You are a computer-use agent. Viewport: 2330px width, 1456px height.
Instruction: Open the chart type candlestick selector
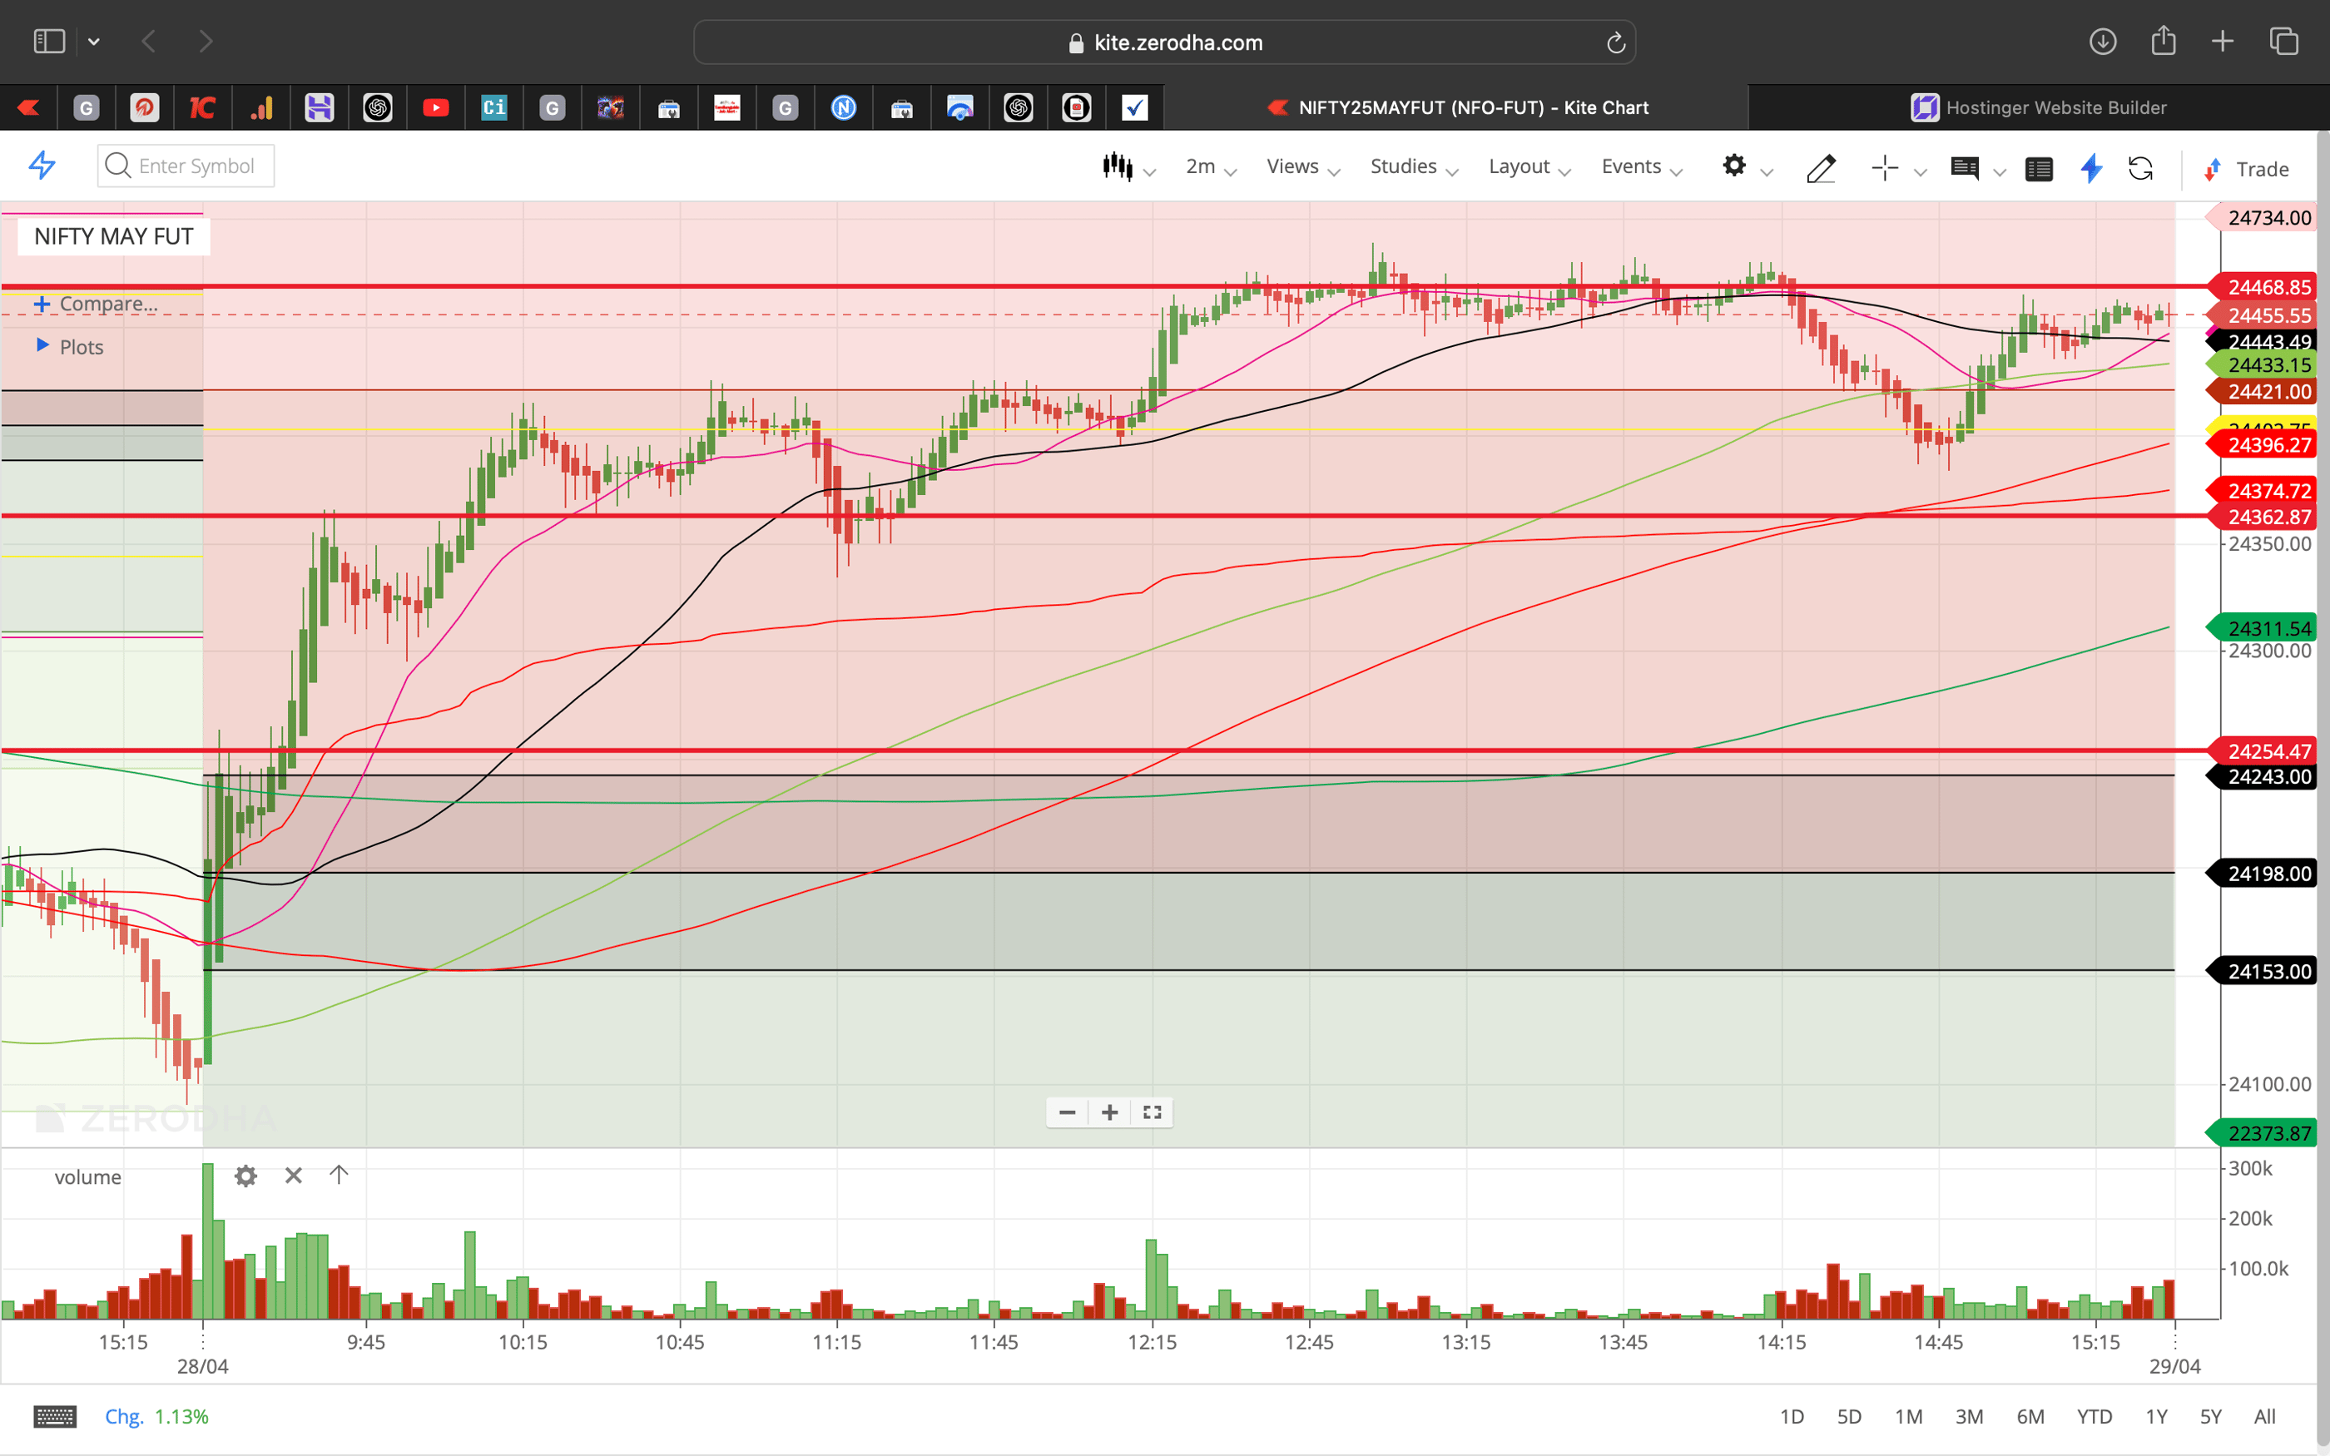click(x=1118, y=166)
